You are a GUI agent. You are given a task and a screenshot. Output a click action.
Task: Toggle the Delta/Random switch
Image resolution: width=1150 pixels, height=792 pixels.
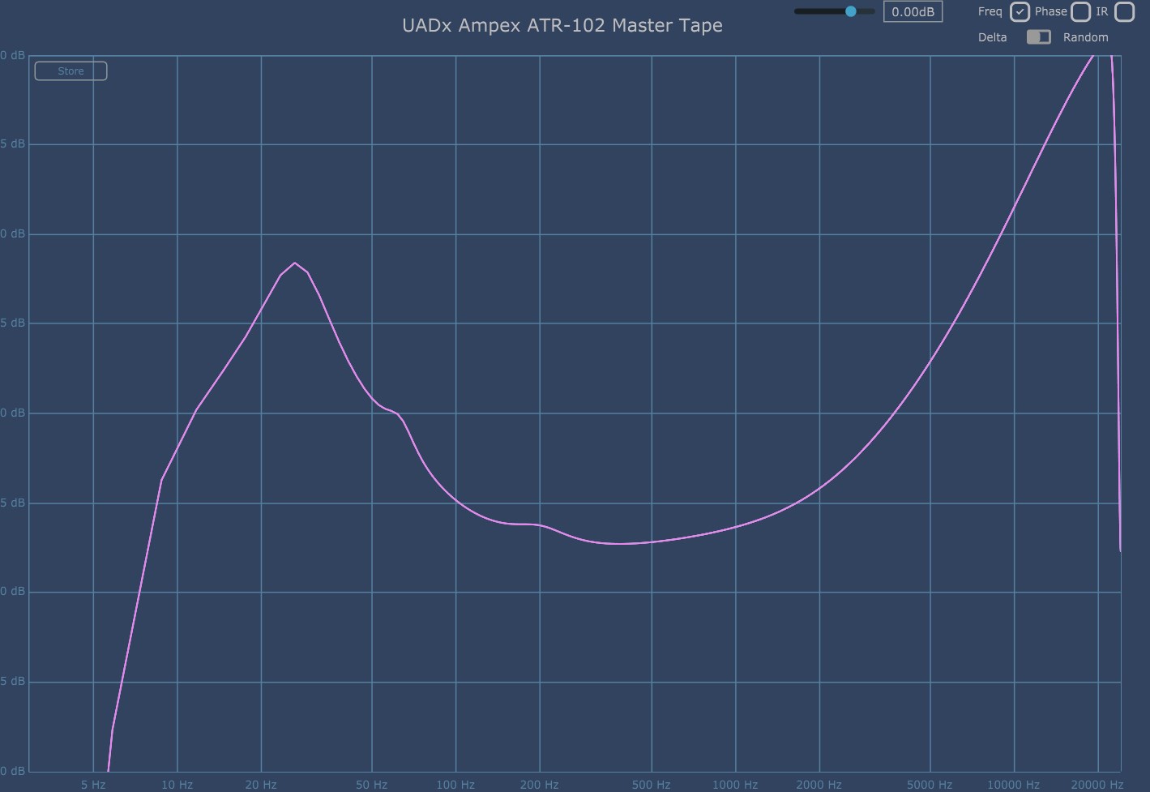pos(1038,37)
